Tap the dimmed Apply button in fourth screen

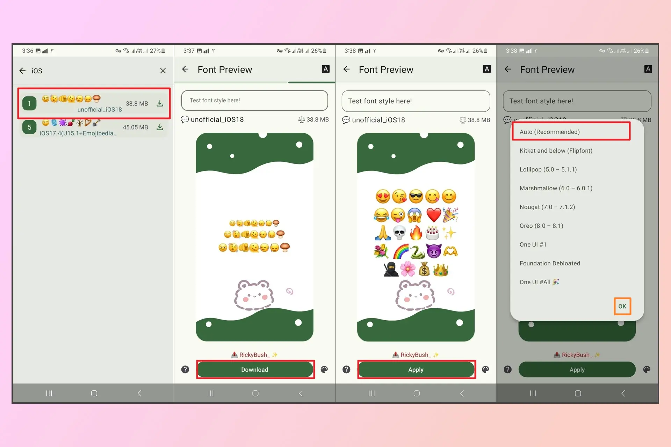pos(577,369)
